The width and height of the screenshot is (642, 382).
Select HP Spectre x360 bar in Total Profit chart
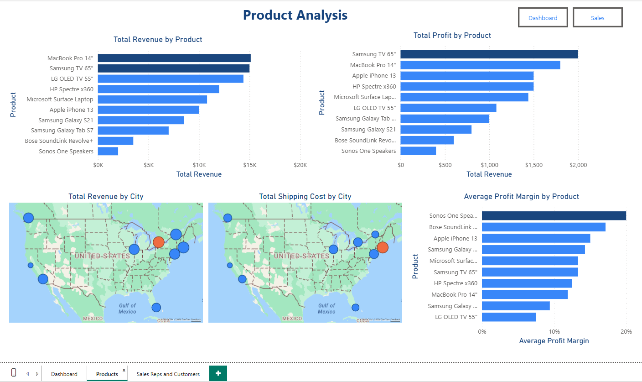tap(467, 86)
